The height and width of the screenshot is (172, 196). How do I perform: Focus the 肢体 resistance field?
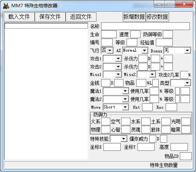pos(166,130)
